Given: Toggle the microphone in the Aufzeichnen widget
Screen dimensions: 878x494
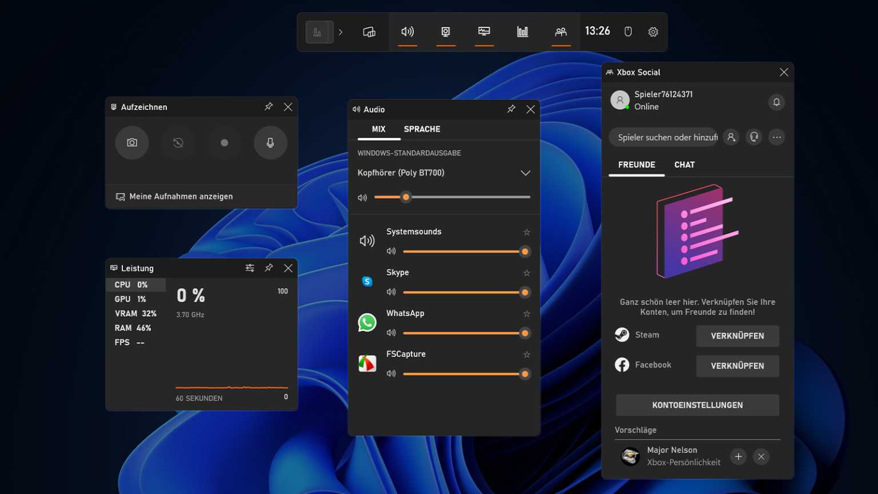Looking at the screenshot, I should [x=270, y=143].
